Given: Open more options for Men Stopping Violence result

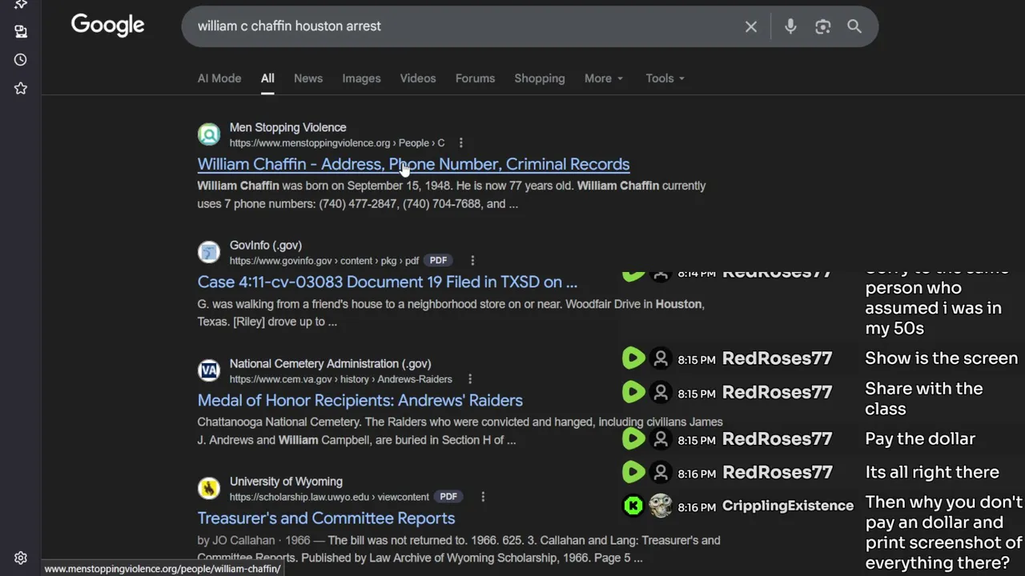Looking at the screenshot, I should coord(460,143).
